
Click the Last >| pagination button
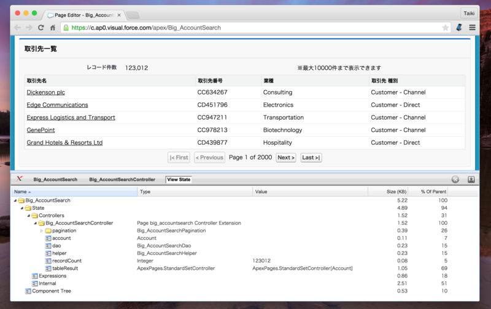click(x=311, y=158)
